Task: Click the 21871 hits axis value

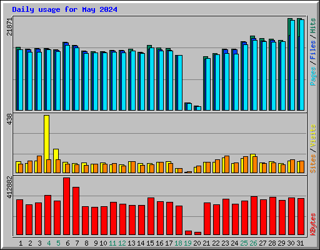Action: 9,27
